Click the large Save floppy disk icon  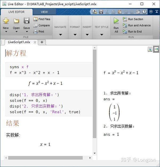(x=27, y=21)
